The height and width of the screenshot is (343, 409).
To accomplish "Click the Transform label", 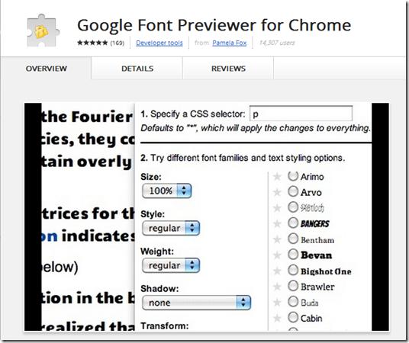I will pyautogui.click(x=165, y=325).
